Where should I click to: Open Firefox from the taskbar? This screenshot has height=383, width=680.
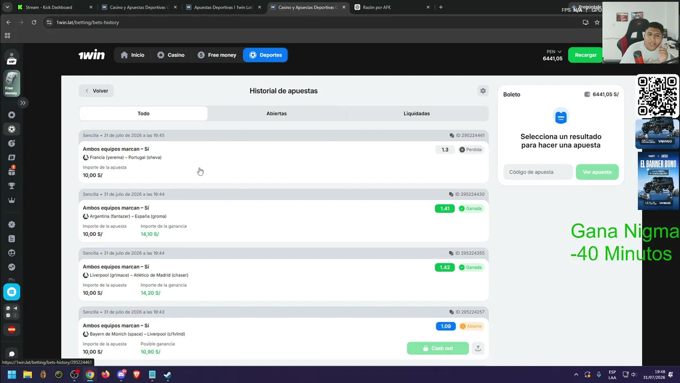[x=105, y=374]
